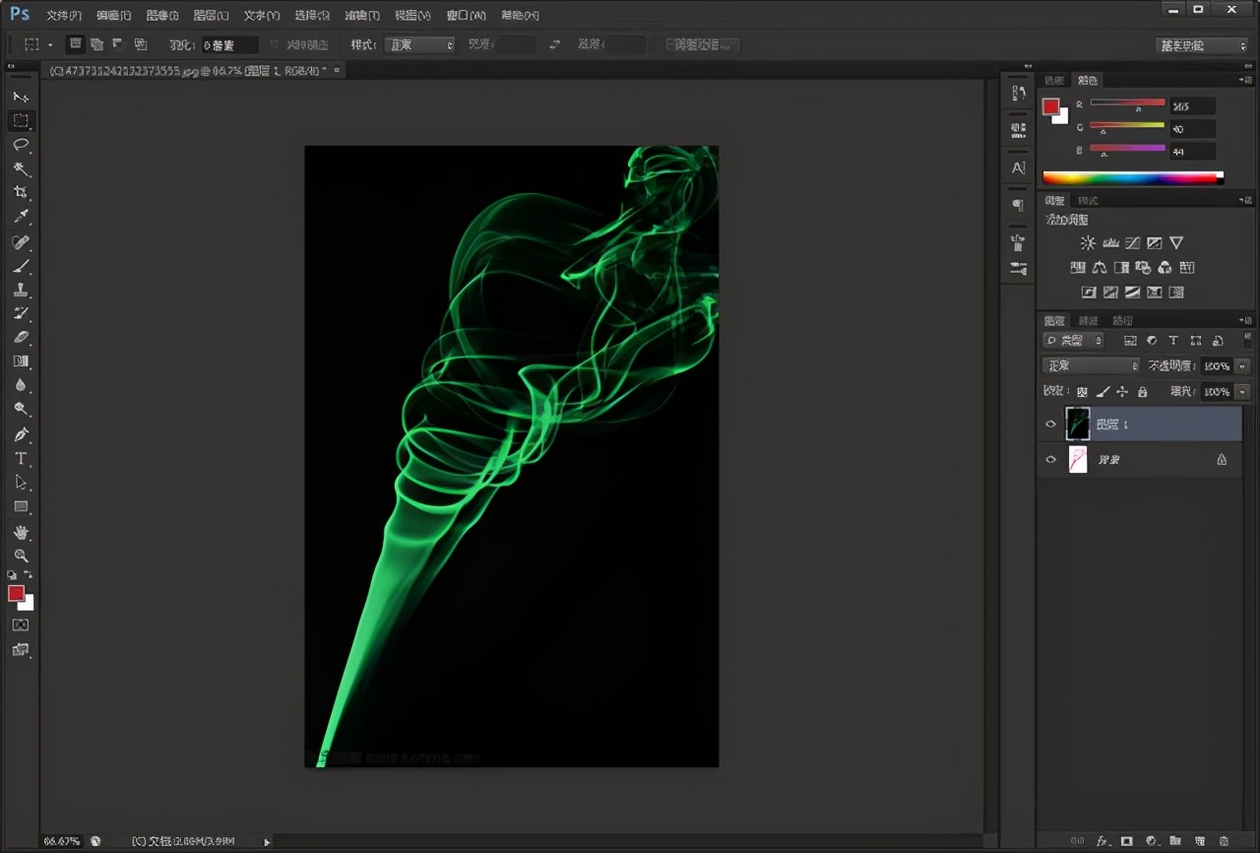Switch to the Channels tab
The height and width of the screenshot is (853, 1260).
pos(1088,321)
